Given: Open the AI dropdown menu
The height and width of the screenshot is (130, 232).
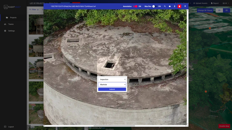Looking at the screenshot, I should (226, 3).
